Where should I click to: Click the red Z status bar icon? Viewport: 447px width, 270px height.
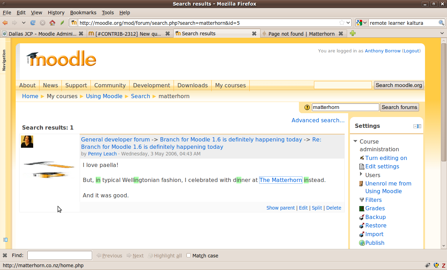point(444,265)
